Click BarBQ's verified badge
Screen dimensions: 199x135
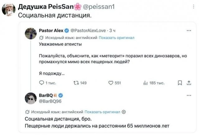coord(61,95)
